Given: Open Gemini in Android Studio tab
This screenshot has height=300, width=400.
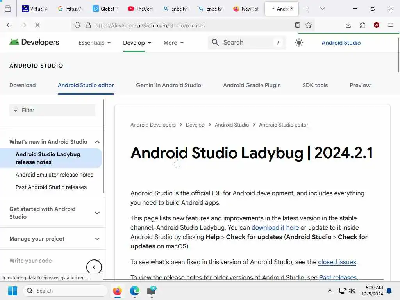Looking at the screenshot, I should click(x=168, y=85).
